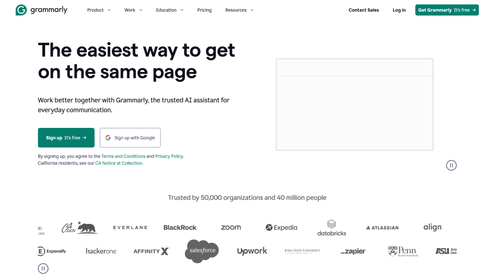Click the hero demo preview panel
Viewport: 492px width, 279px height.
[x=354, y=104]
